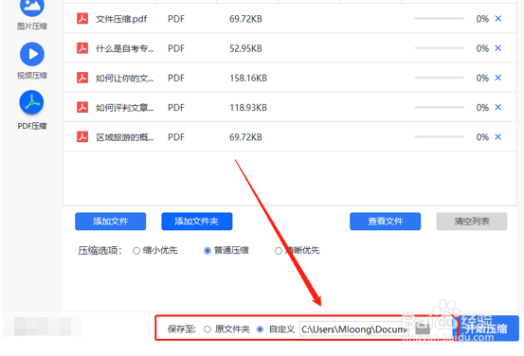Click the PDF type cell of 如何评判文章... row

click(176, 108)
